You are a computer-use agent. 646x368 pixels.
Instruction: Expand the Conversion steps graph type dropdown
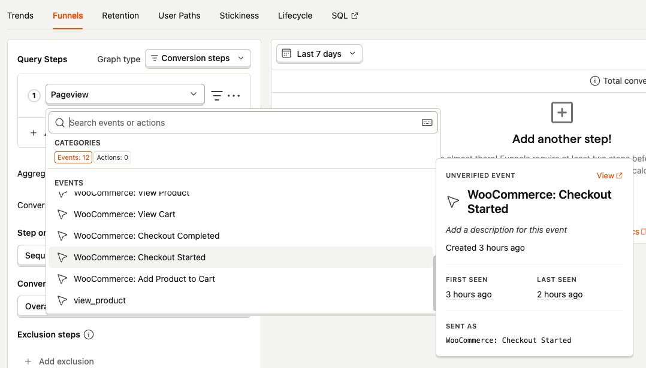click(198, 59)
